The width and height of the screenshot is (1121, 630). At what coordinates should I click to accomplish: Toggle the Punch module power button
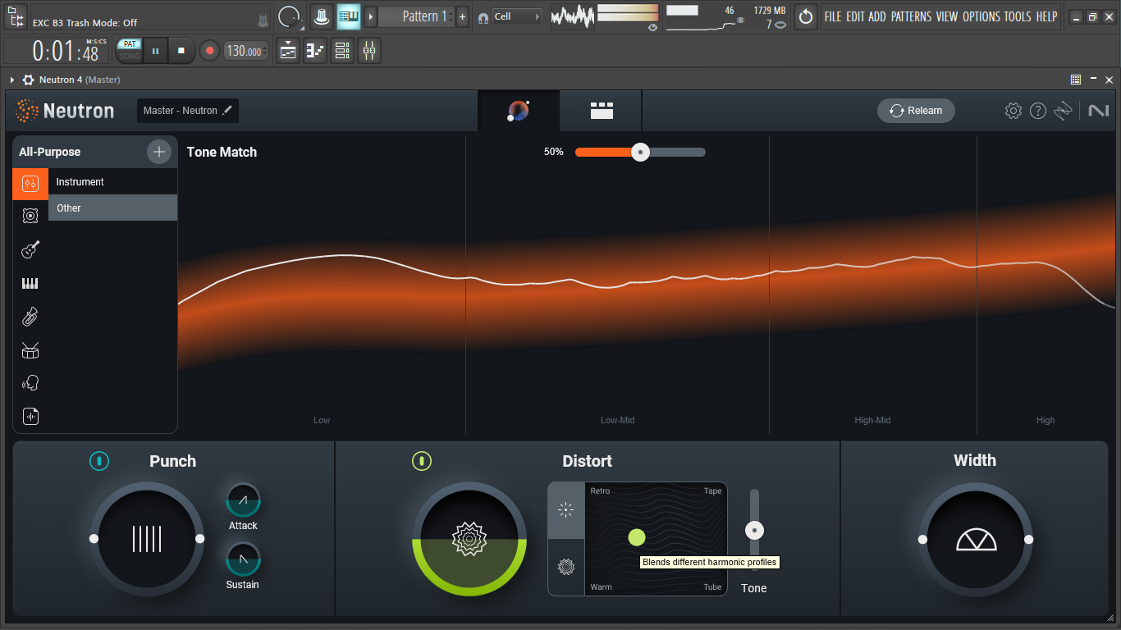98,461
